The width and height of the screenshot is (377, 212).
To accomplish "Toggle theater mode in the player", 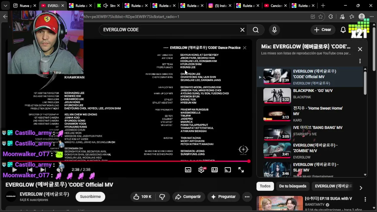I will 214,170.
